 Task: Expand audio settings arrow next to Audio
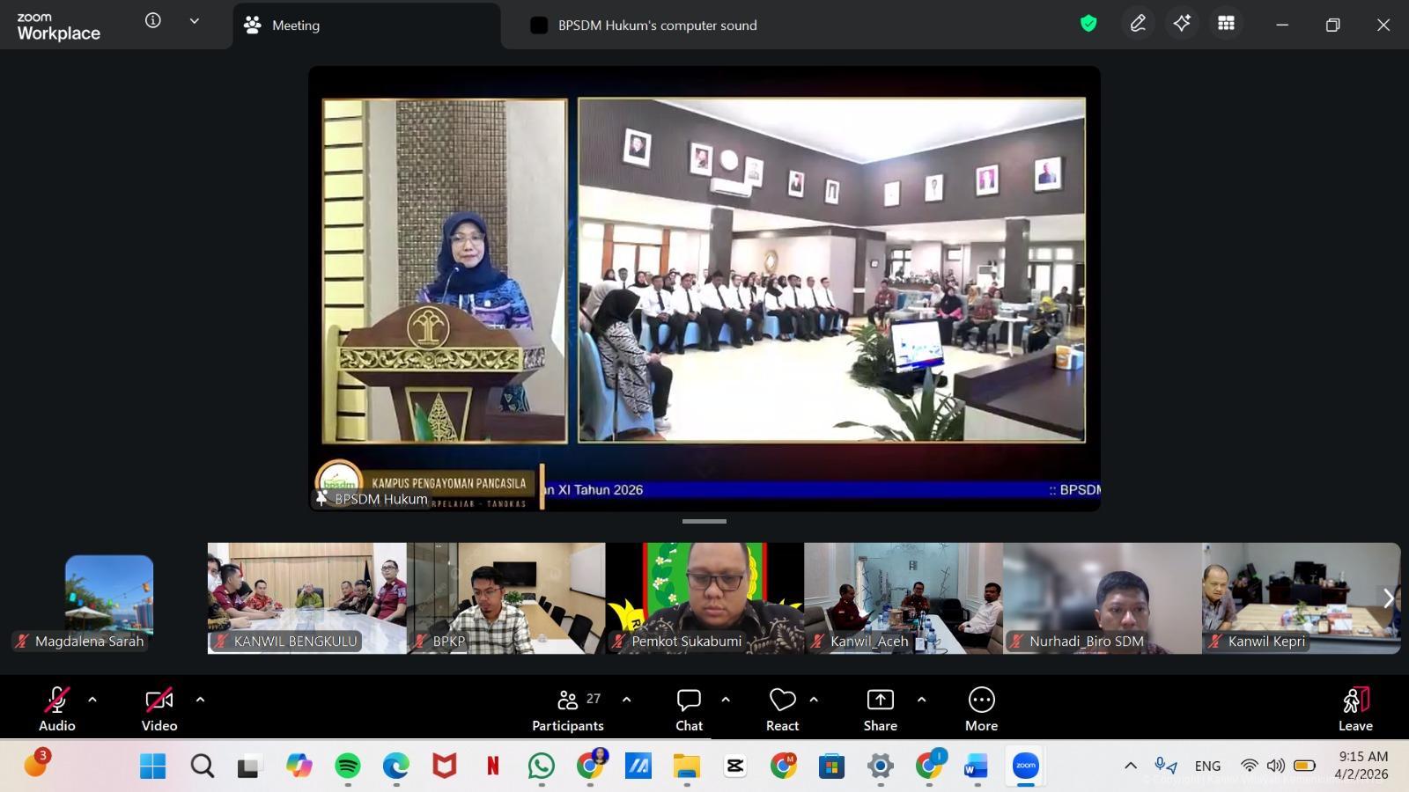92,700
